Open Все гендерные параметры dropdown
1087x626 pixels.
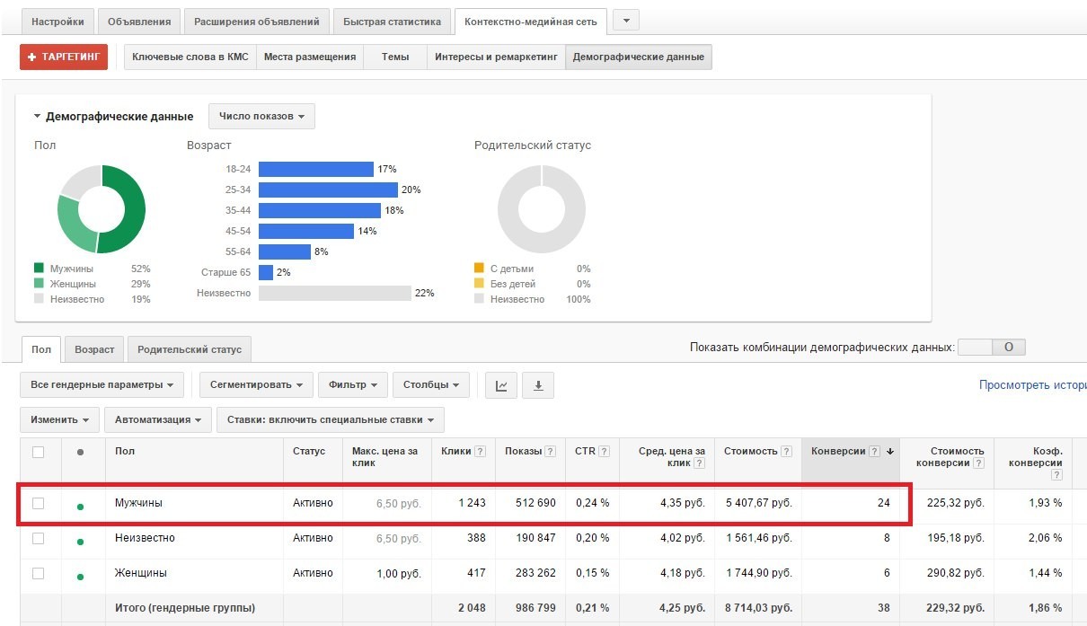[x=102, y=385]
